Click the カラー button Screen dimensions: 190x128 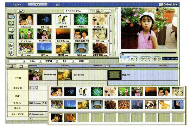click(65, 61)
